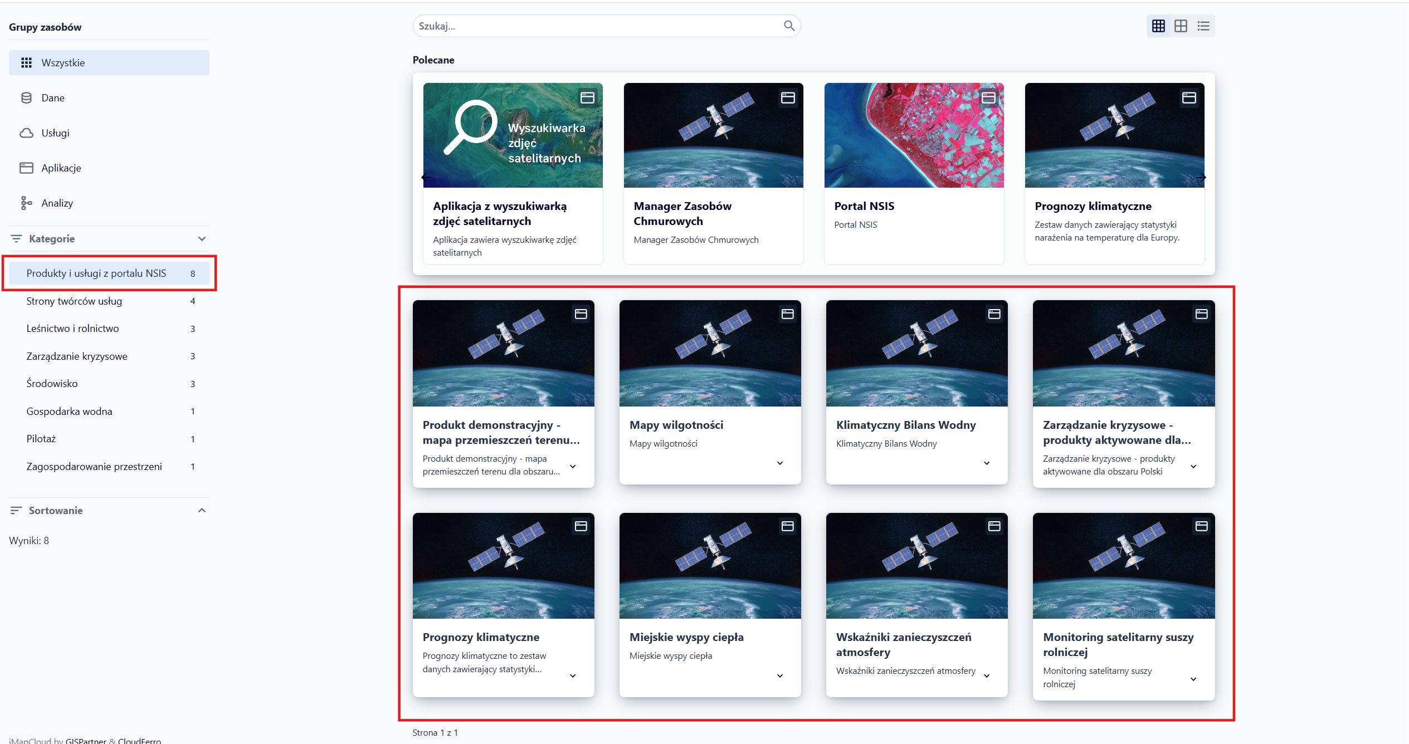
Task: Switch to small grid view
Action: tap(1158, 26)
